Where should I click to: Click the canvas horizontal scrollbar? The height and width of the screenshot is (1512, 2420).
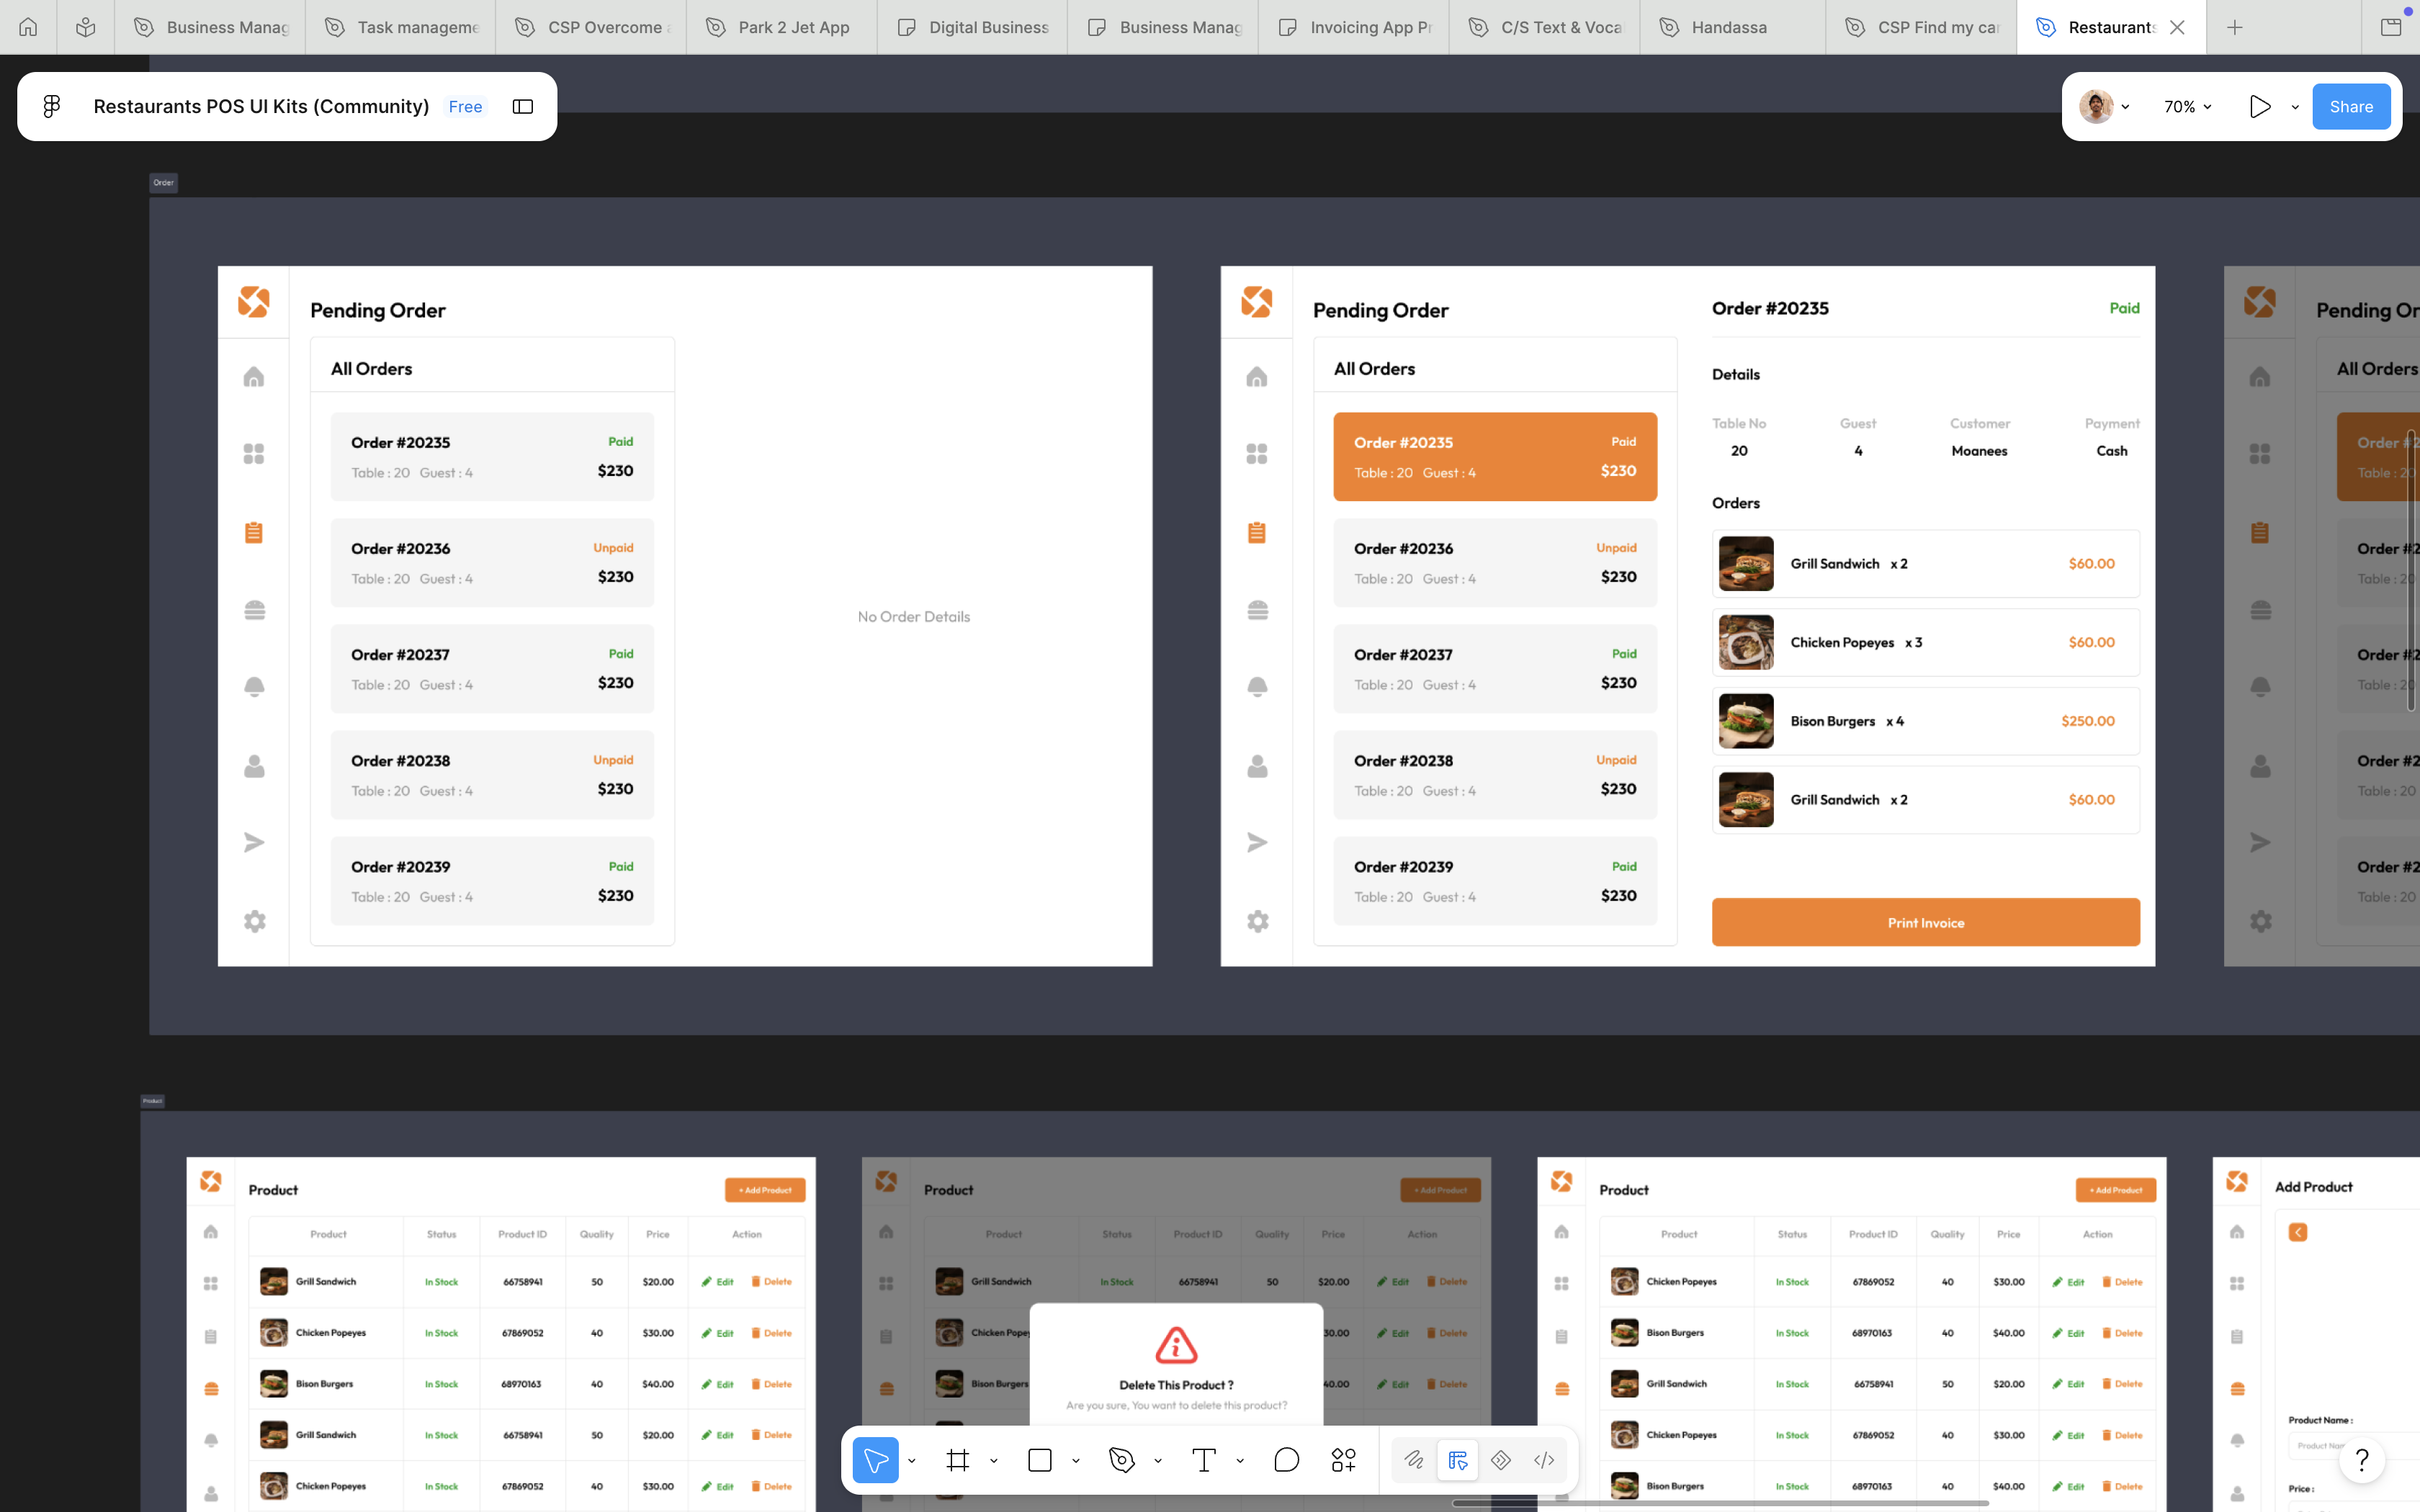coord(1720,1503)
